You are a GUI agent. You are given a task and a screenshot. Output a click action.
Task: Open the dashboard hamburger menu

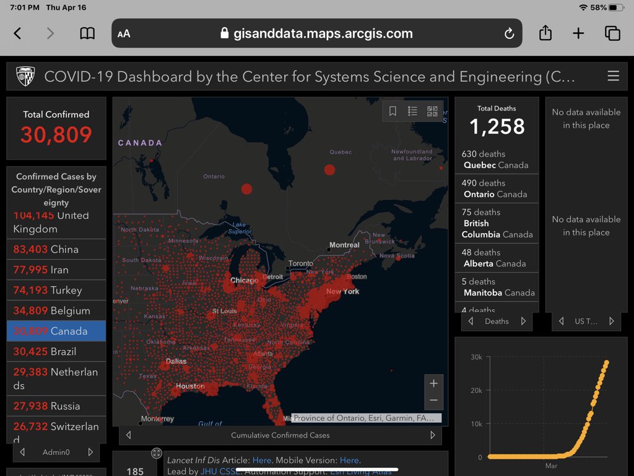[x=613, y=76]
